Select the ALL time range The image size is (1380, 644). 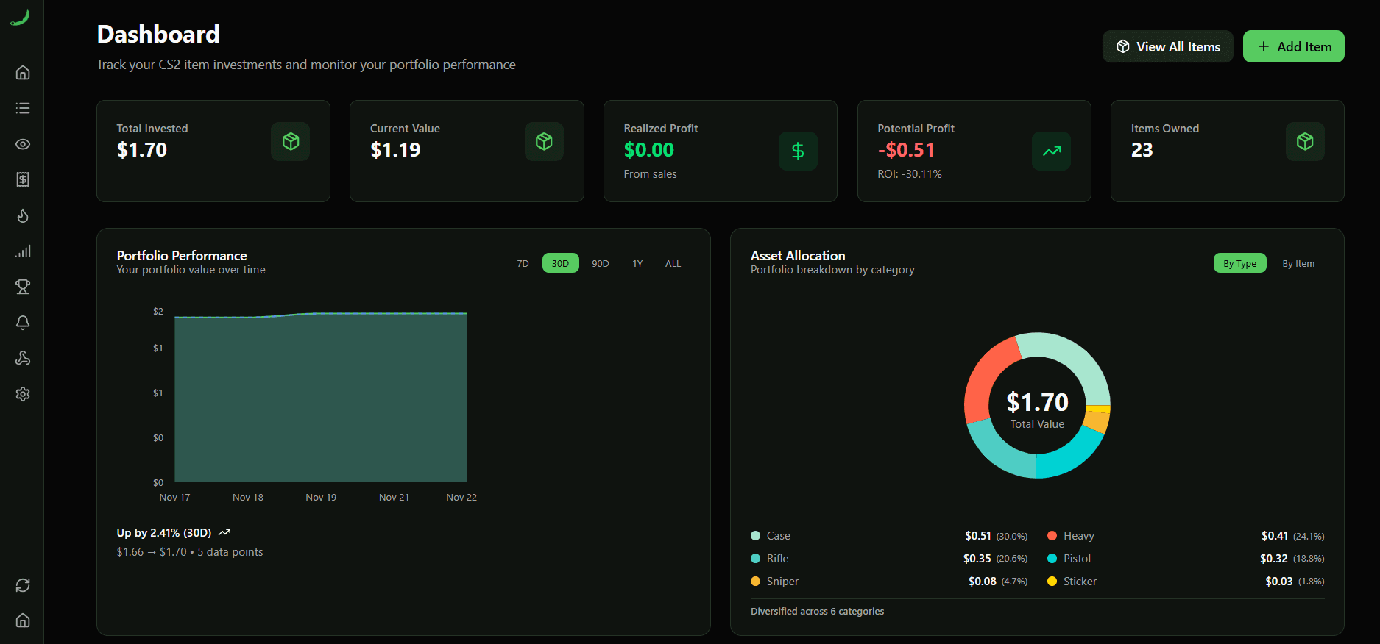[673, 263]
